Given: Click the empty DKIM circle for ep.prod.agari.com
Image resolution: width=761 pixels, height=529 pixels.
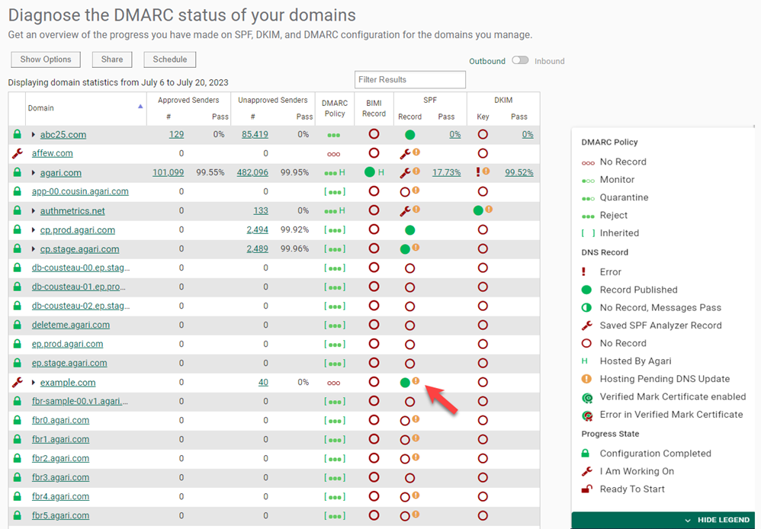Looking at the screenshot, I should pyautogui.click(x=483, y=344).
